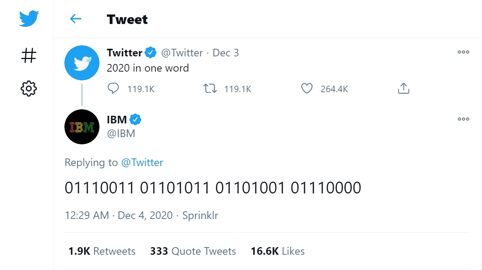Click the Twitter bird home logo
The width and height of the screenshot is (482, 270).
point(29,19)
